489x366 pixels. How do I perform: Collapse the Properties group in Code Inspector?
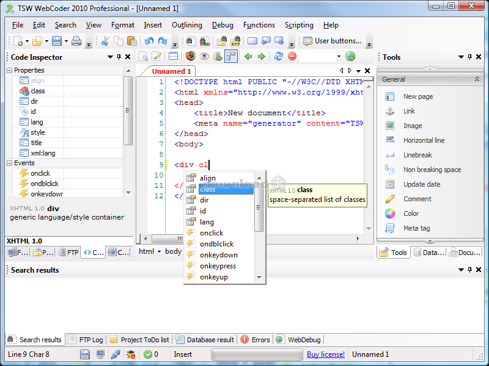coord(9,71)
